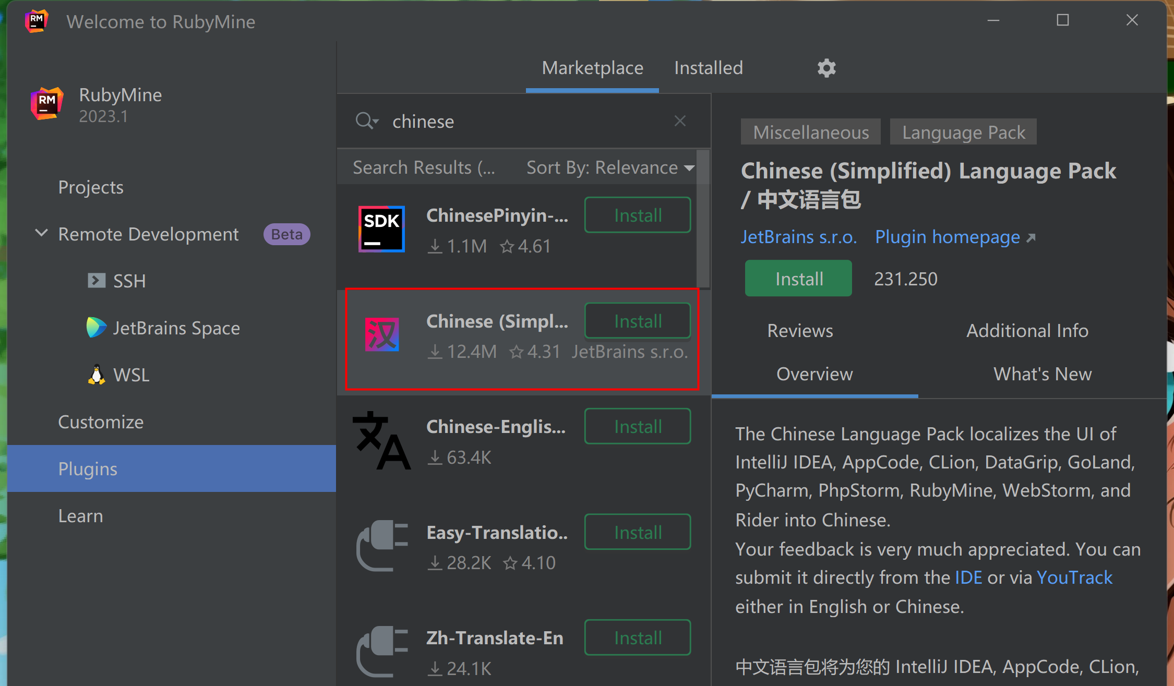1174x686 pixels.
Task: Switch to the Installed tab
Action: click(708, 68)
